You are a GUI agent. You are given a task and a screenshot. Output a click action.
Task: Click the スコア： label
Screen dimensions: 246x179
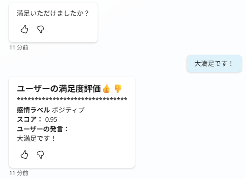(x=30, y=120)
